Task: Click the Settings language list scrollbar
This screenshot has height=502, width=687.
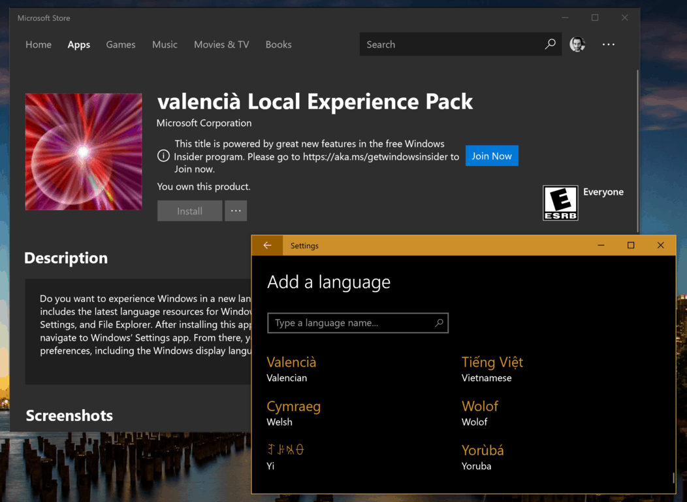Action: tap(673, 477)
